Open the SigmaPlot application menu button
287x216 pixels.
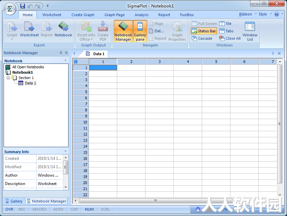(x=10, y=9)
